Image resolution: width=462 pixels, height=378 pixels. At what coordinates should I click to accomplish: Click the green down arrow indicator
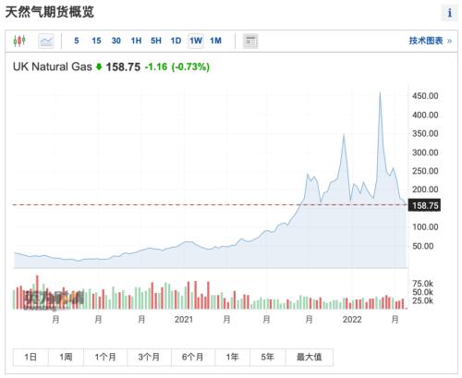99,67
